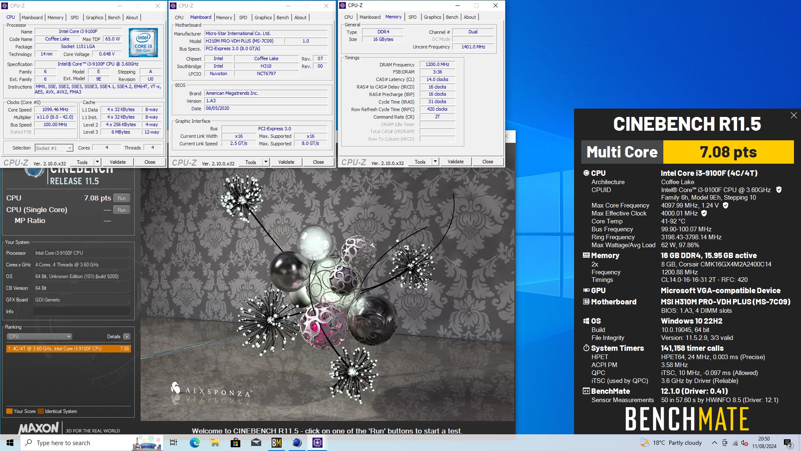This screenshot has height=451, width=801.
Task: Click the MAXON logo in Cinebench
Action: [x=39, y=428]
